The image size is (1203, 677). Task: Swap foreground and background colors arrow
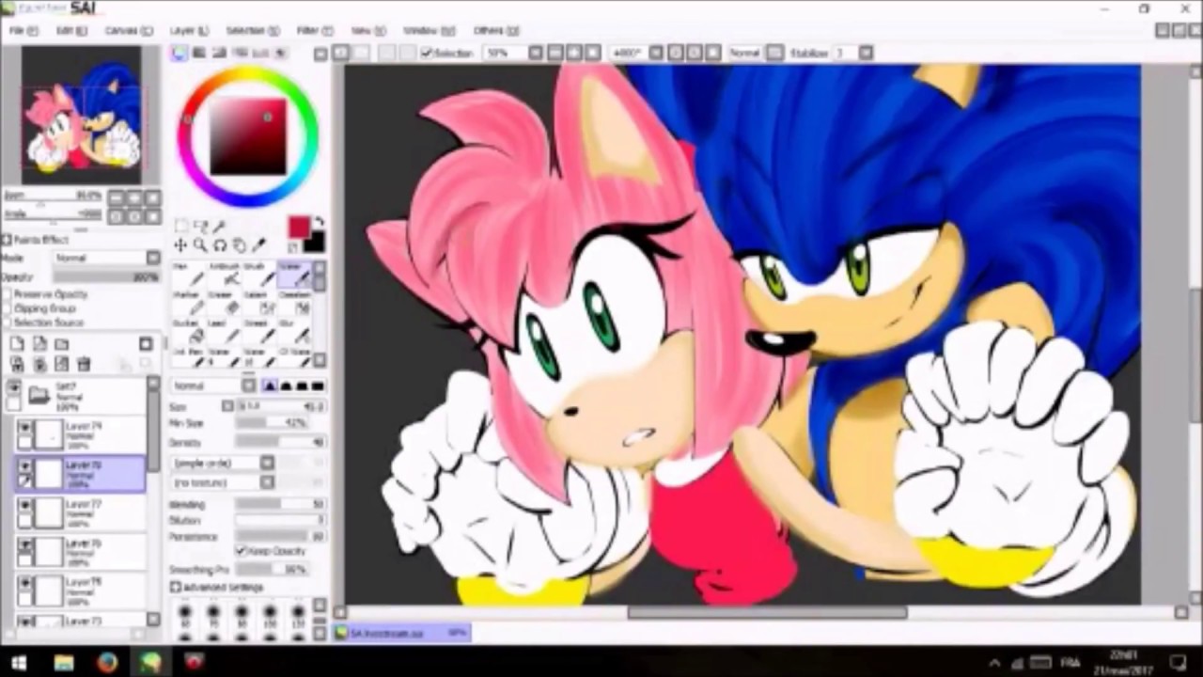tap(318, 223)
